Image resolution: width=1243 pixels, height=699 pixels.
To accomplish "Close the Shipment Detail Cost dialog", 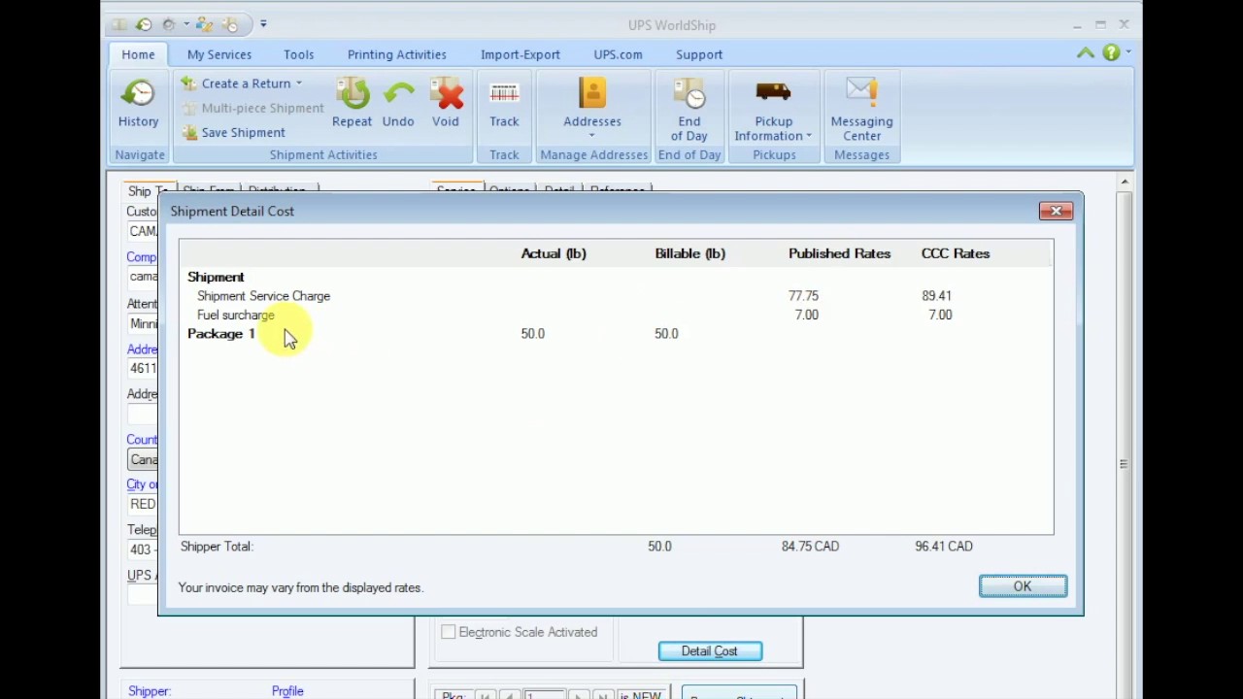I will (x=1056, y=211).
